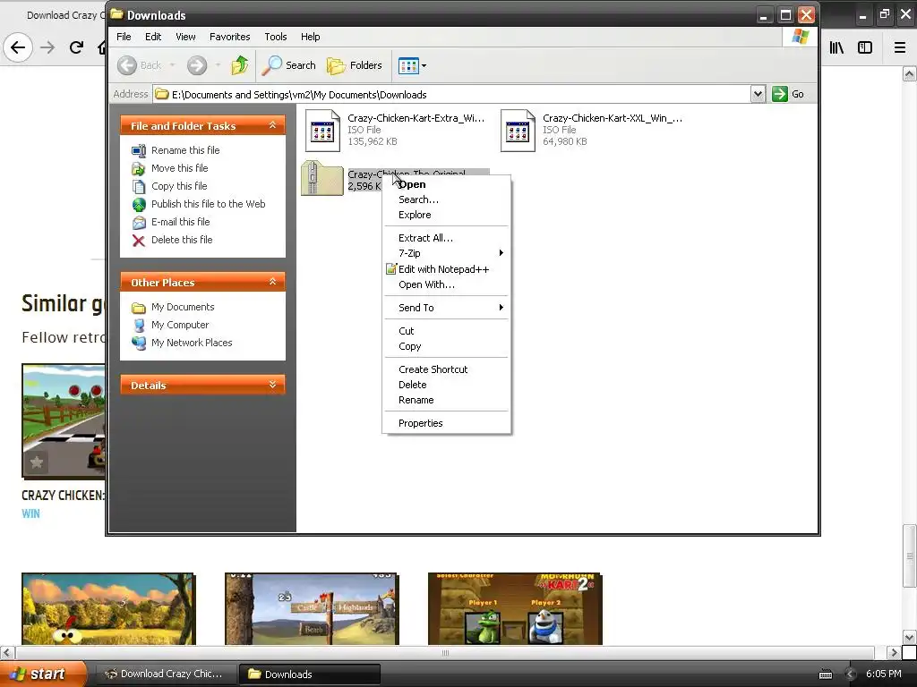Viewport: 917px width, 687px height.
Task: Collapse the Other Places panel
Action: tap(272, 282)
